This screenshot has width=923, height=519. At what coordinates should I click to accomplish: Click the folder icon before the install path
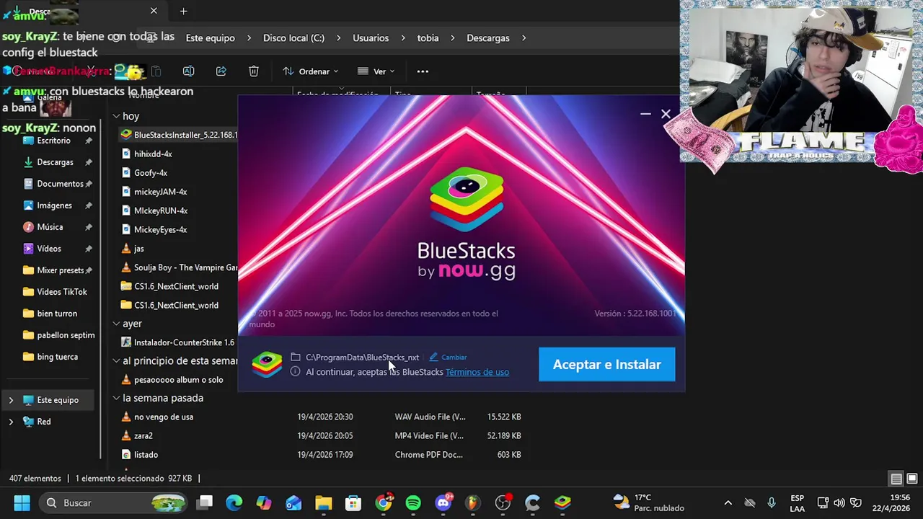pos(296,357)
